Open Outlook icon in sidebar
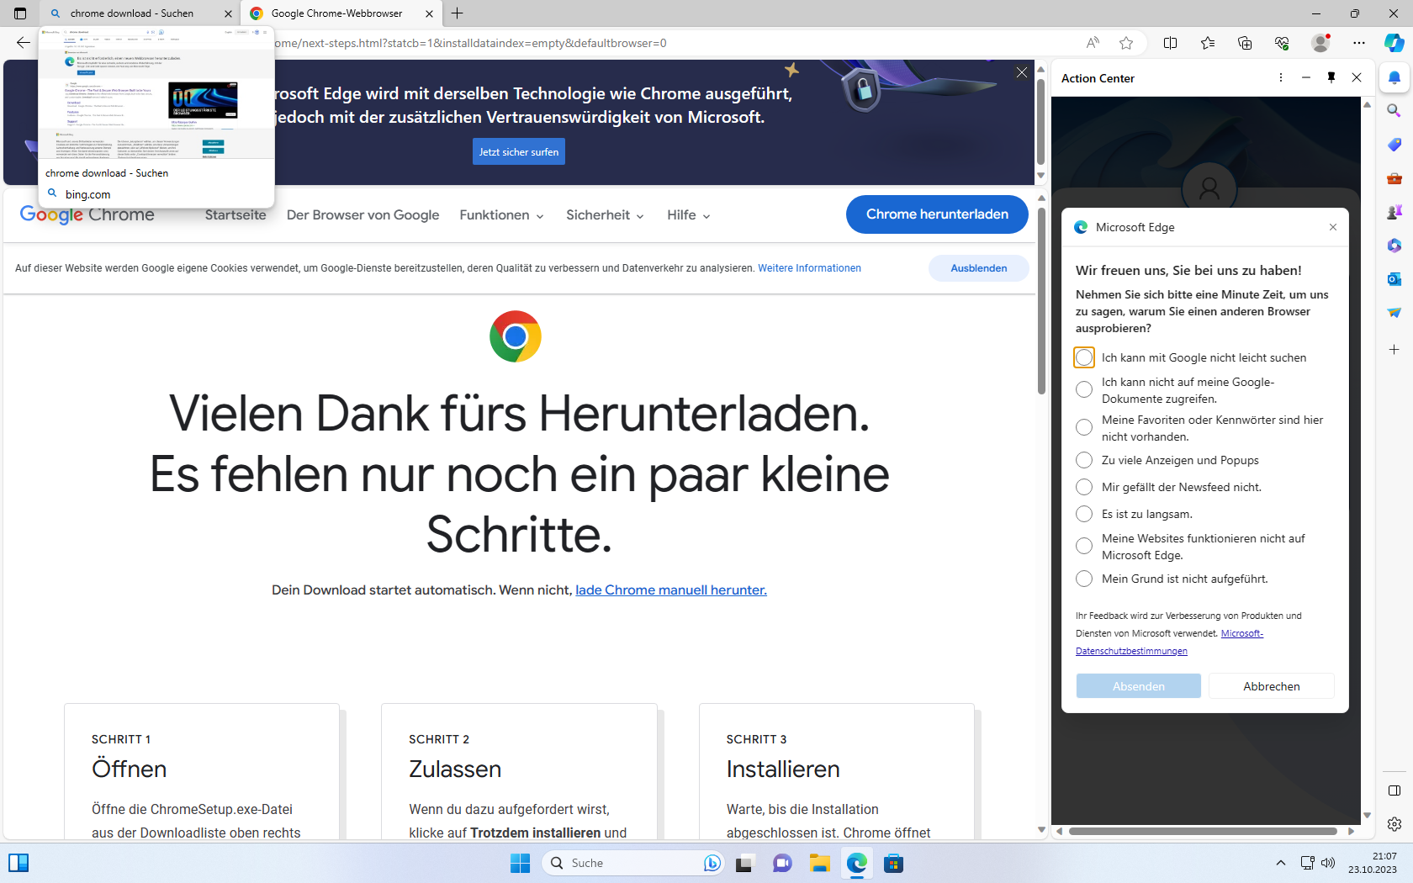 pyautogui.click(x=1394, y=279)
